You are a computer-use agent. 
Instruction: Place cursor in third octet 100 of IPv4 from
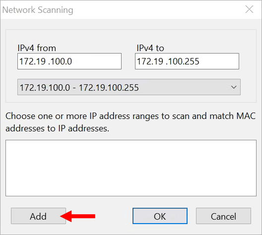click(x=56, y=61)
